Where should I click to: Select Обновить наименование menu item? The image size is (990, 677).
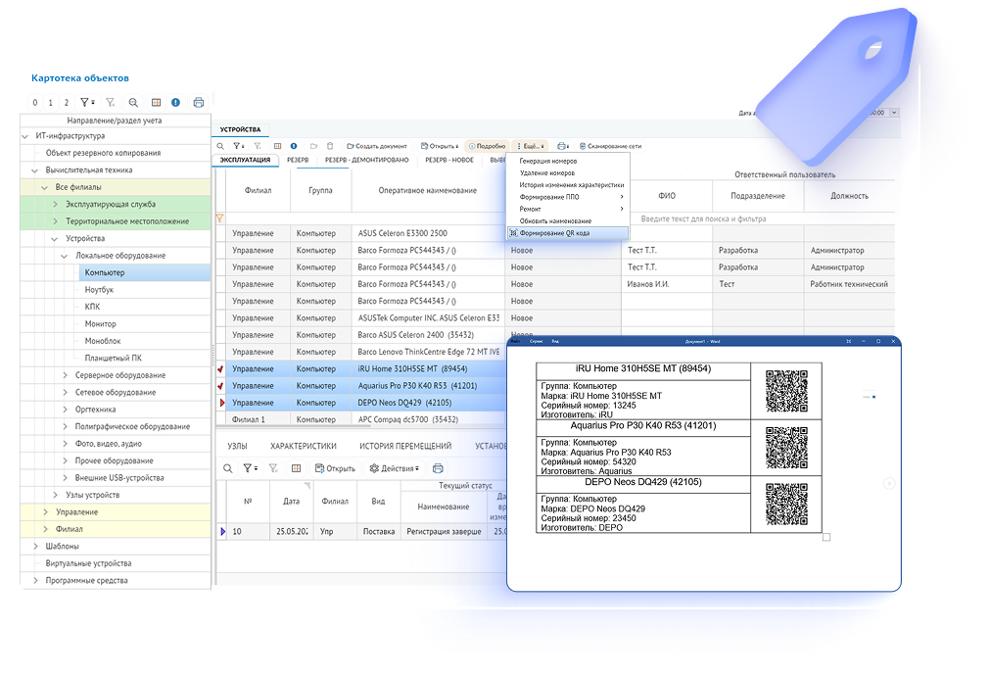(555, 221)
